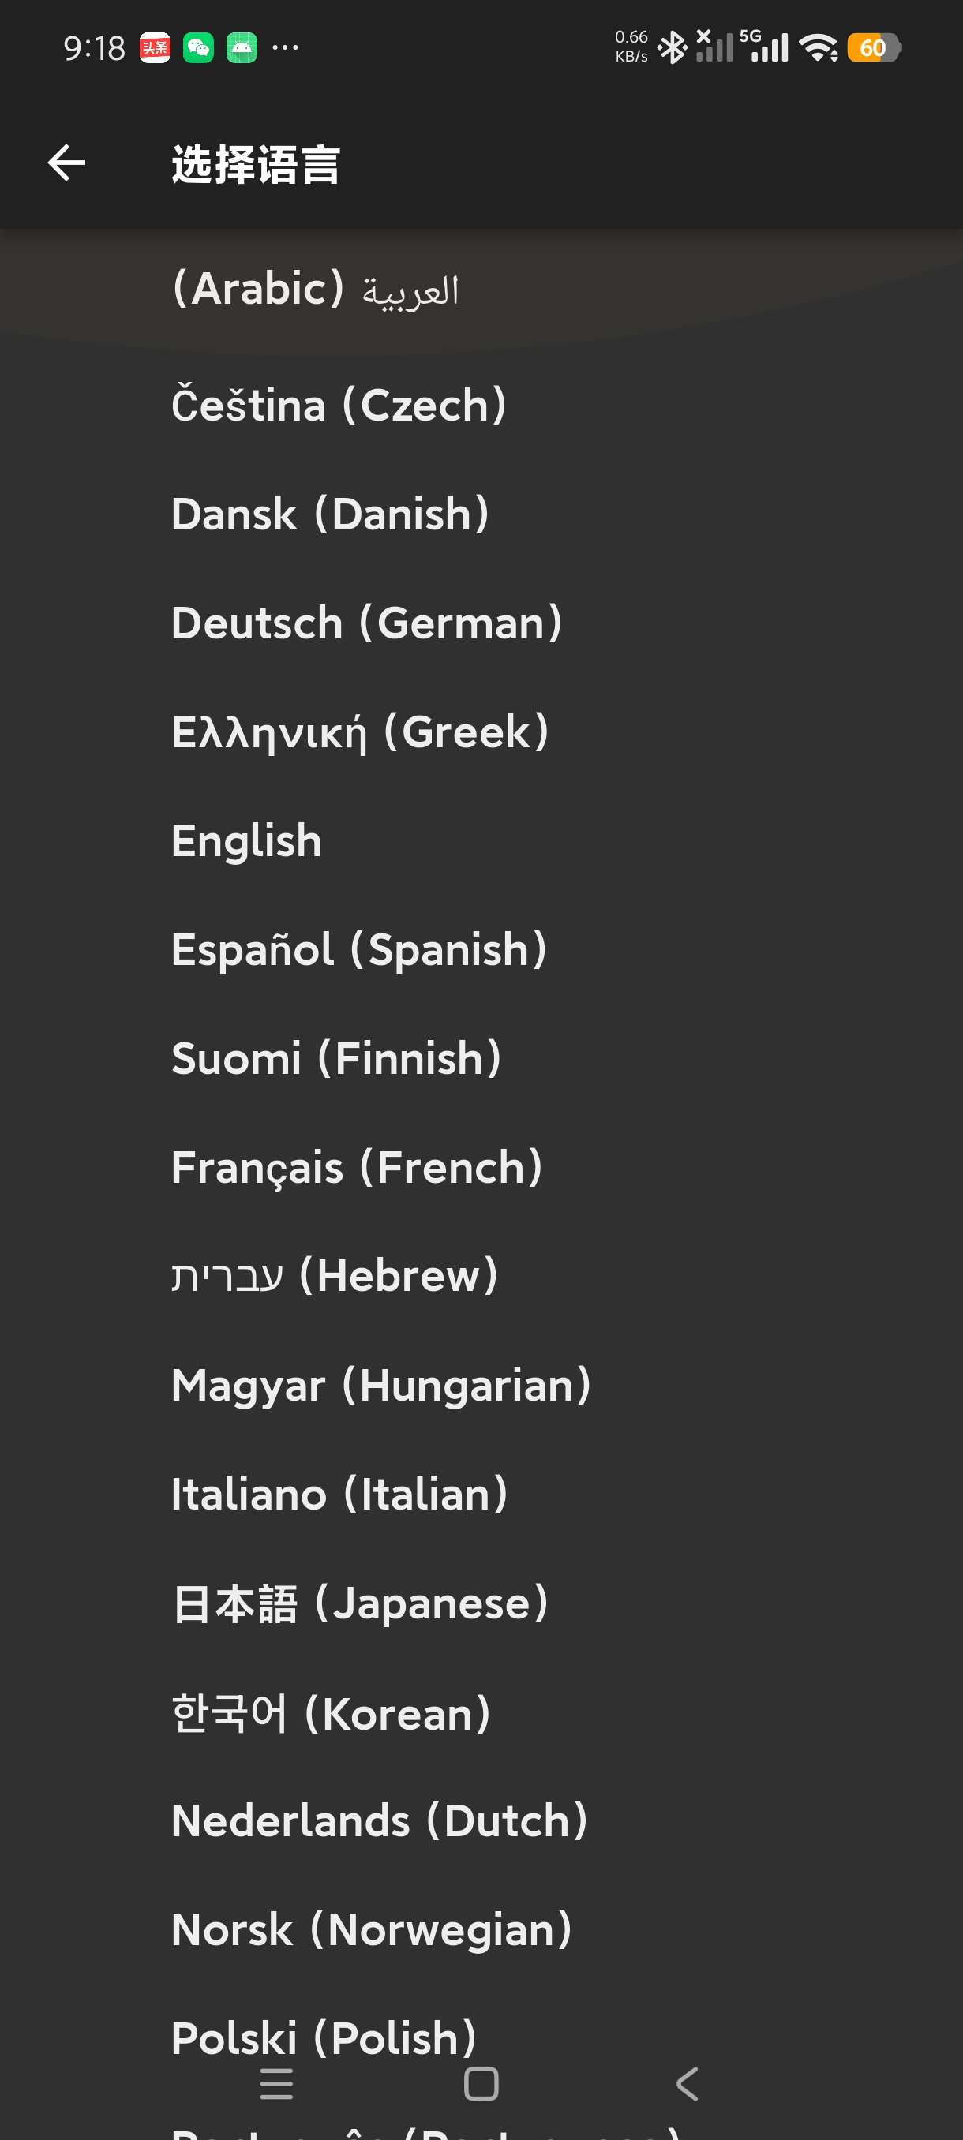Tap the three-dots overflow icon in the status bar
The image size is (963, 2140).
click(x=285, y=47)
